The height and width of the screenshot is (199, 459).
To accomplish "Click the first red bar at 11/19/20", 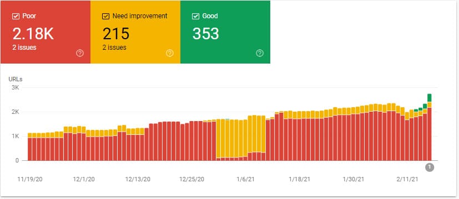I will tap(29, 149).
